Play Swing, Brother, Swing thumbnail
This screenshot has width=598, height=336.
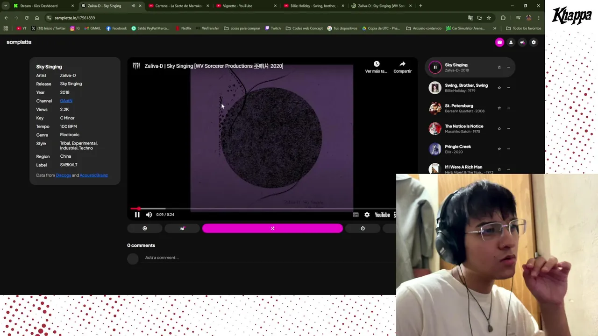pos(435,88)
